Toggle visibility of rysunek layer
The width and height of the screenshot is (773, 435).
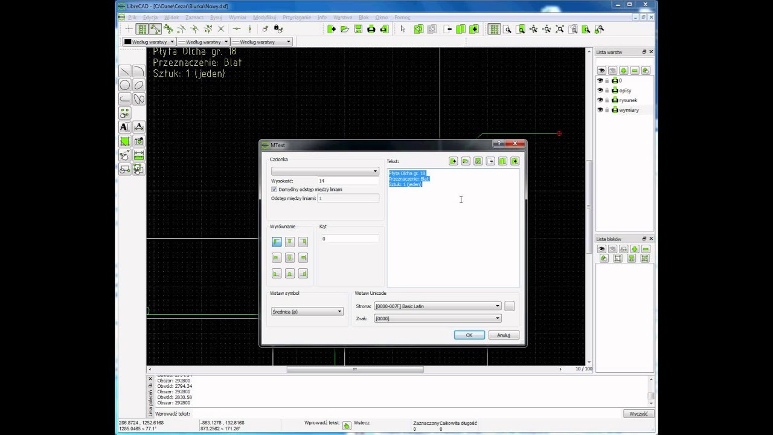point(600,100)
